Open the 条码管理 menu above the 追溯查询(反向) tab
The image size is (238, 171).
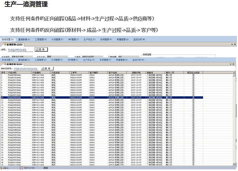point(106,60)
